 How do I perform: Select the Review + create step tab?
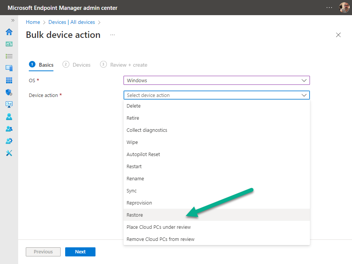point(124,65)
